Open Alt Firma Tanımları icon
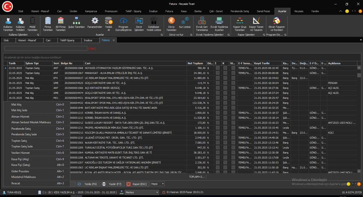Image resolution: width=363 pixels, height=197 pixels. [x=60, y=24]
